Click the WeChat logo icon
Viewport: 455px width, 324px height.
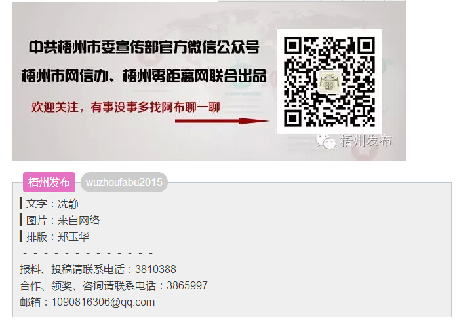(x=326, y=142)
